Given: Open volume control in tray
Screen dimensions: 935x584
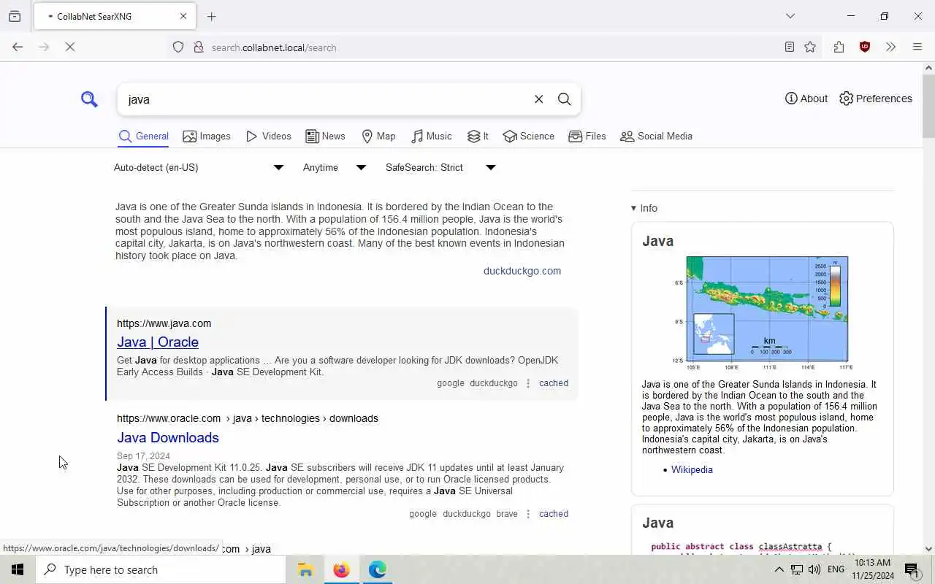Looking at the screenshot, I should coord(814,569).
